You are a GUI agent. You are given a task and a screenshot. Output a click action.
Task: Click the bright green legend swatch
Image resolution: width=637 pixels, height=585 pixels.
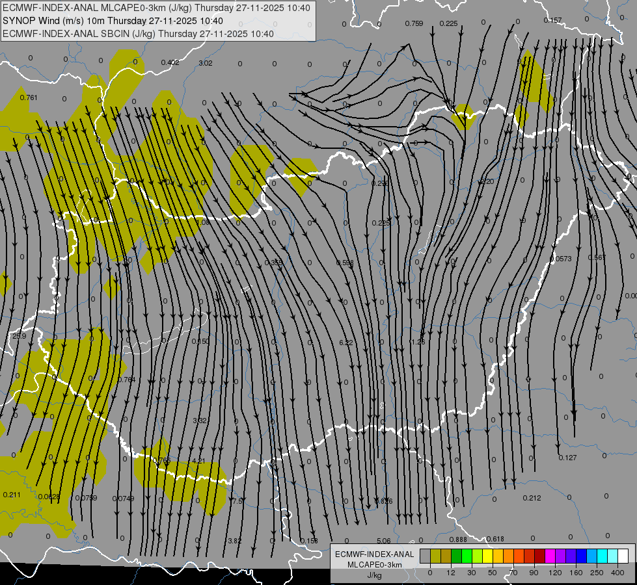point(467,556)
